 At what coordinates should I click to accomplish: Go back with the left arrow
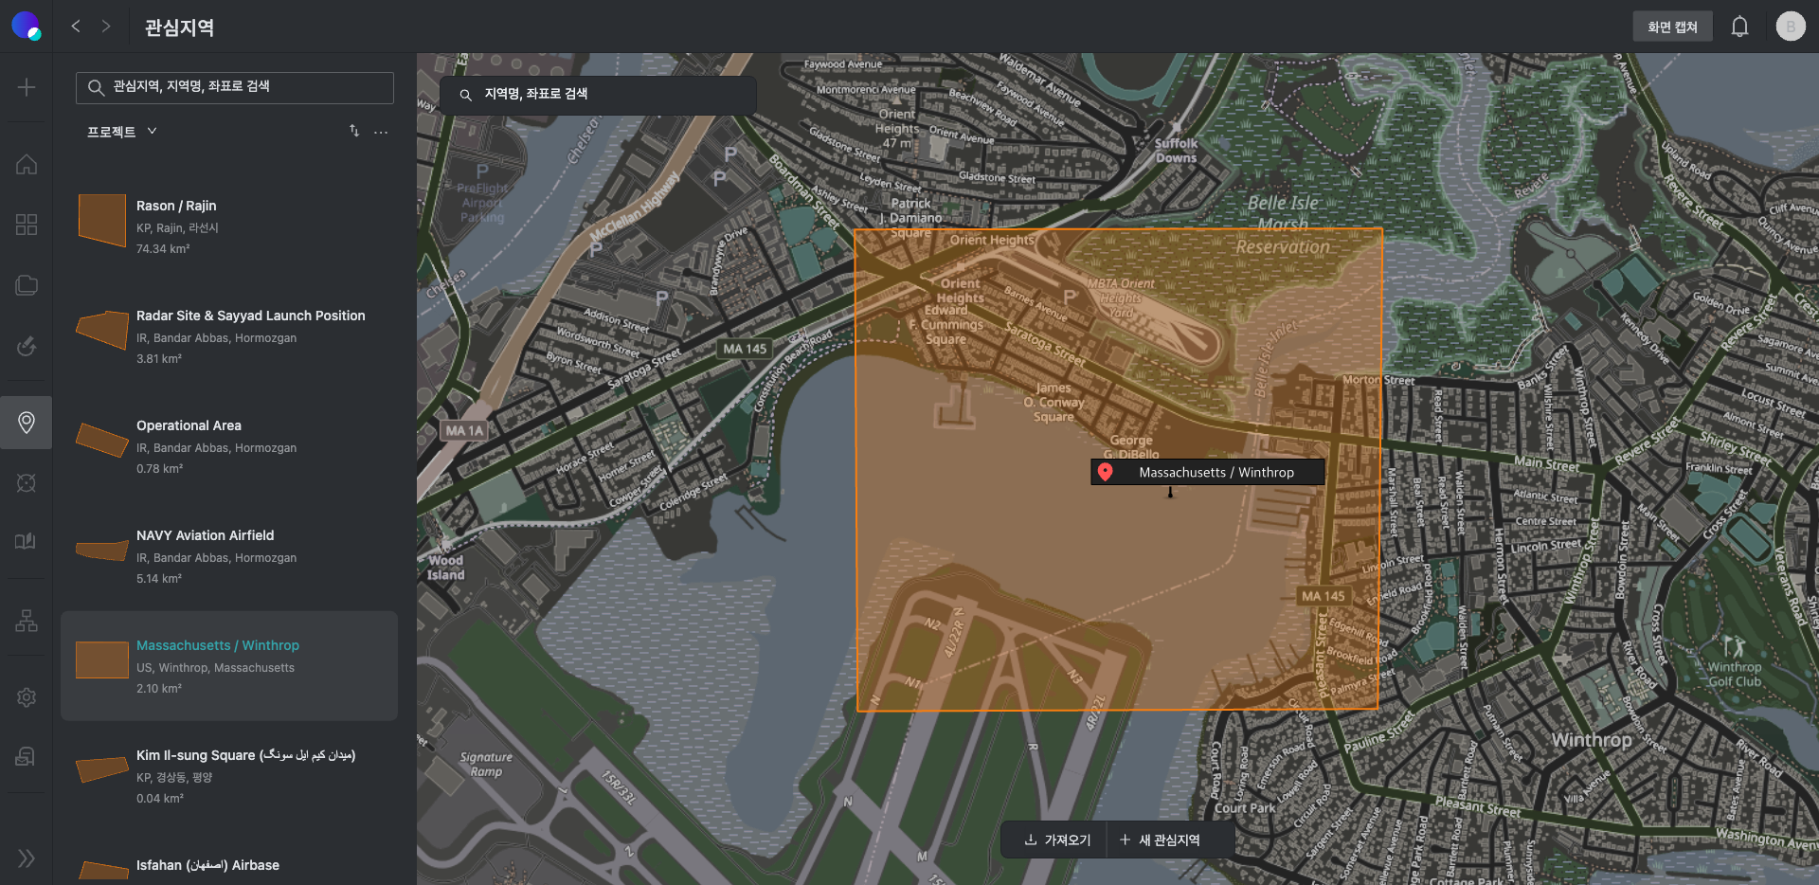click(76, 27)
